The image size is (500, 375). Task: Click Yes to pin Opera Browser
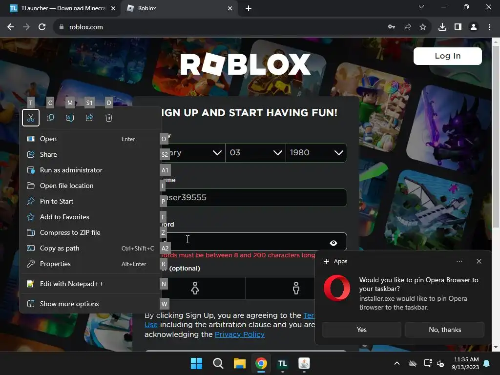pyautogui.click(x=362, y=330)
